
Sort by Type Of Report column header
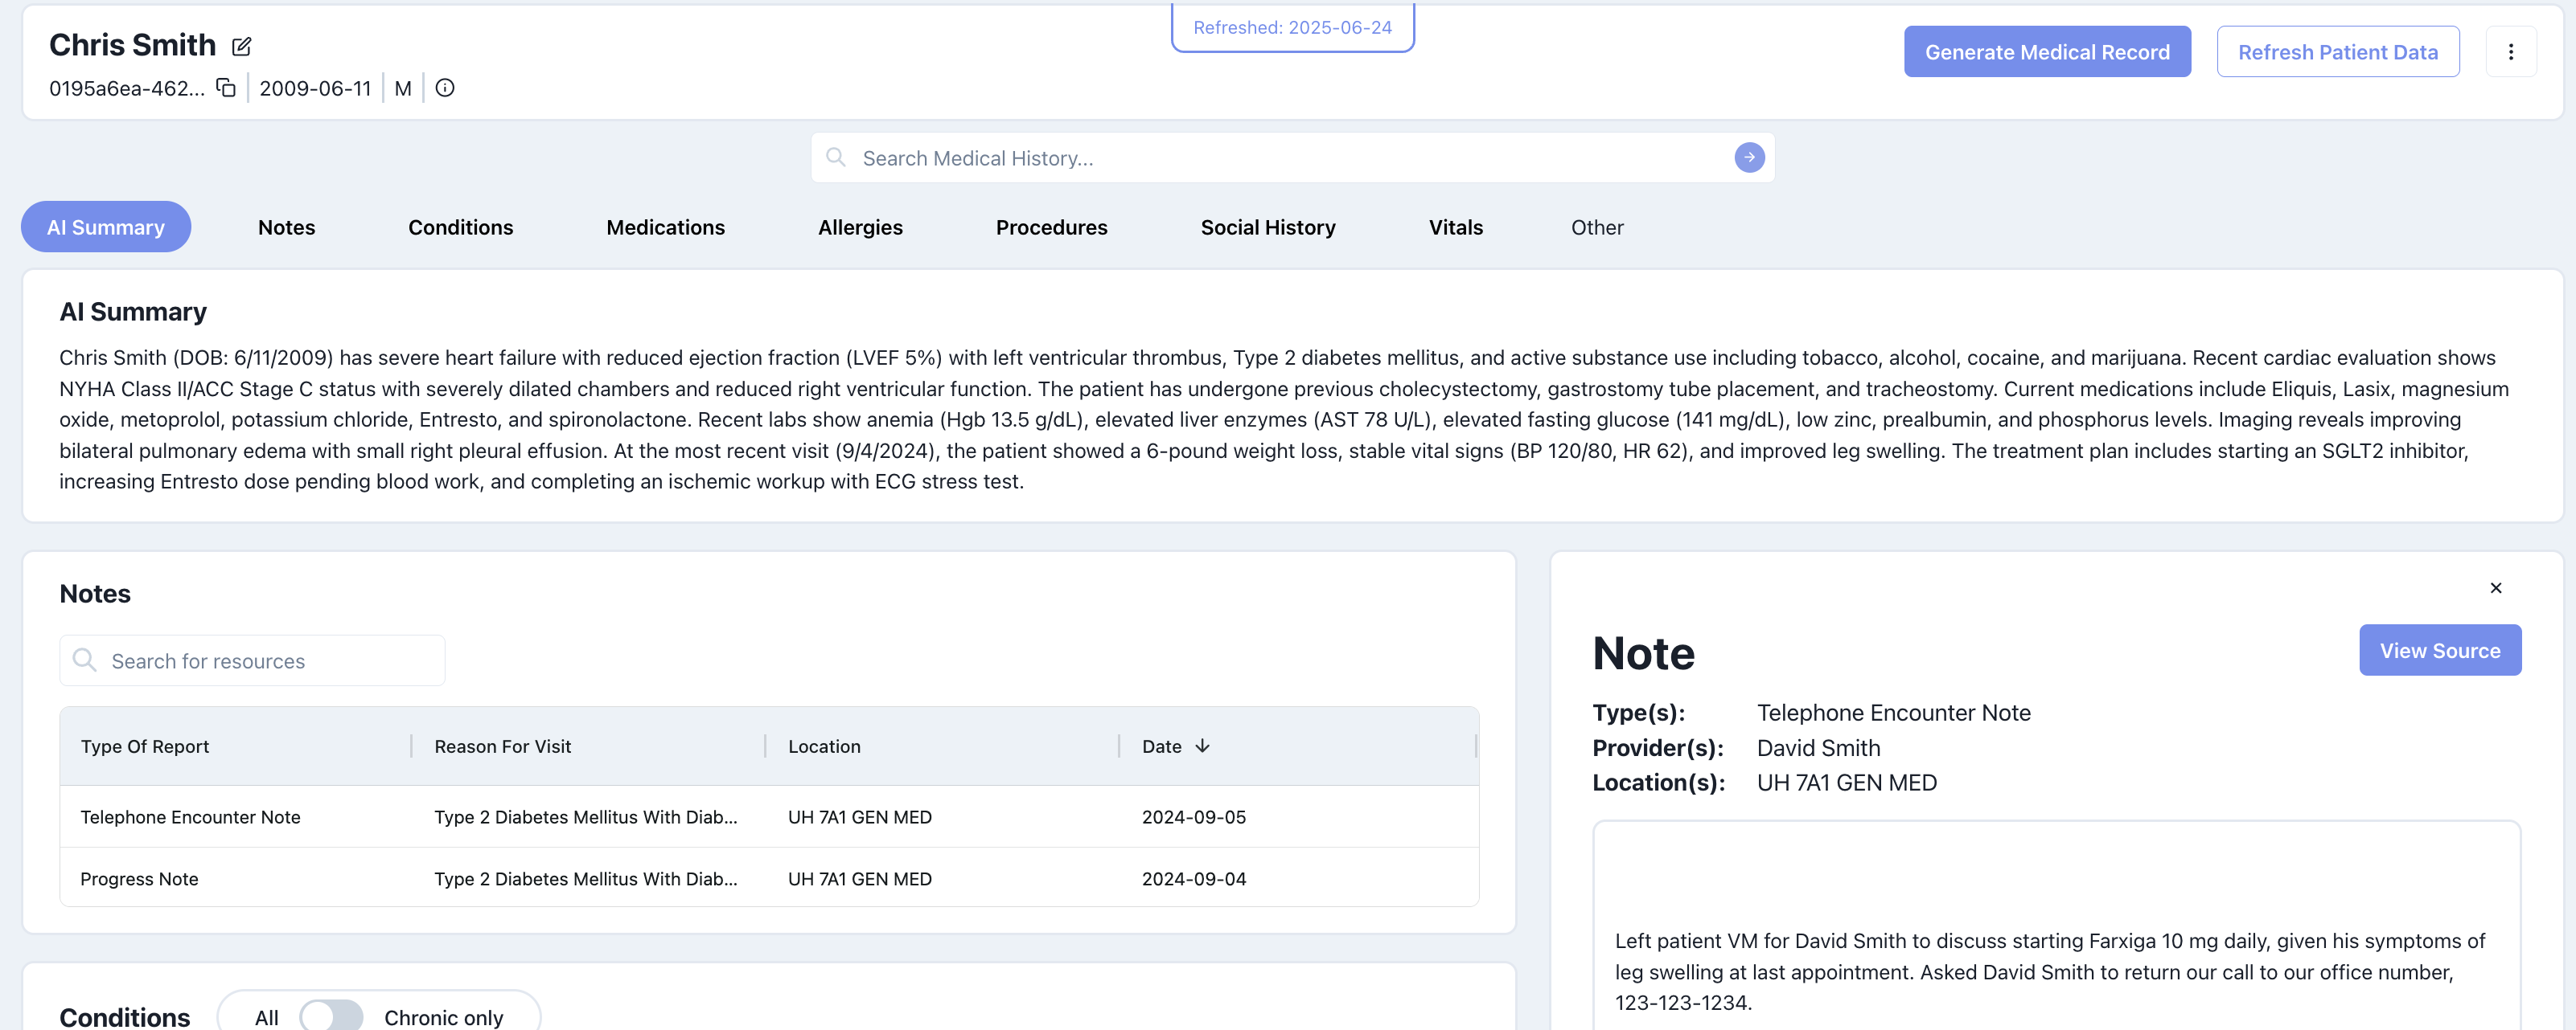click(145, 746)
